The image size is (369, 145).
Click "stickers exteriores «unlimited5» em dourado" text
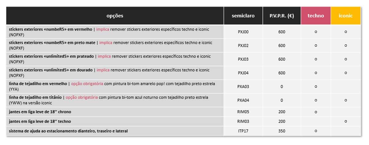tap(51, 70)
